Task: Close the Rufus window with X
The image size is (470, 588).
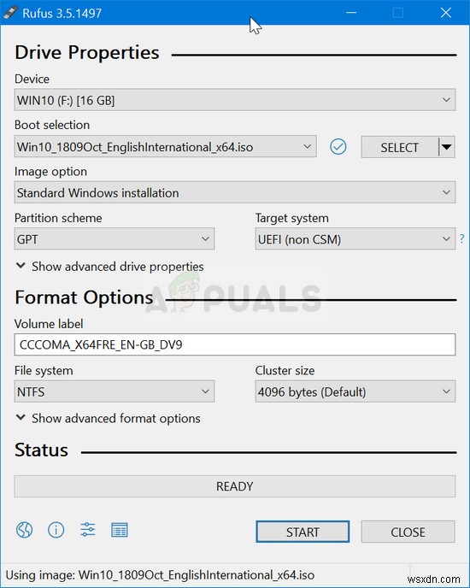Action: point(446,13)
